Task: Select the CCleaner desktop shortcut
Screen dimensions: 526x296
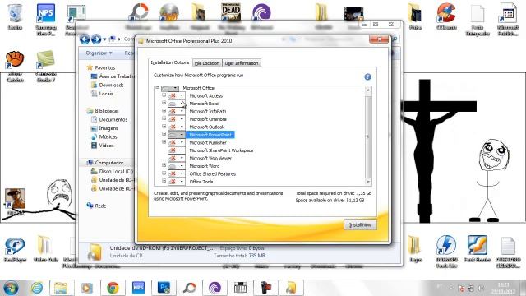Action: (446, 16)
